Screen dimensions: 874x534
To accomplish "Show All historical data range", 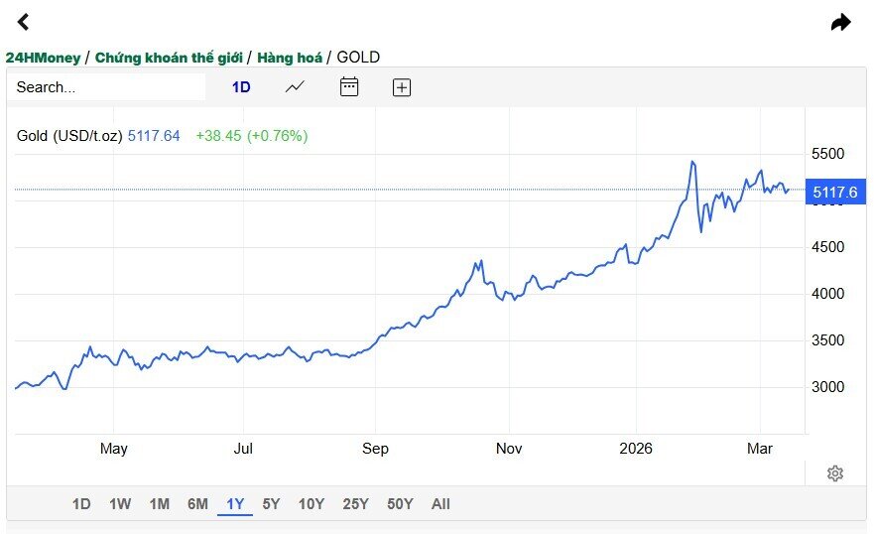I will [x=440, y=504].
